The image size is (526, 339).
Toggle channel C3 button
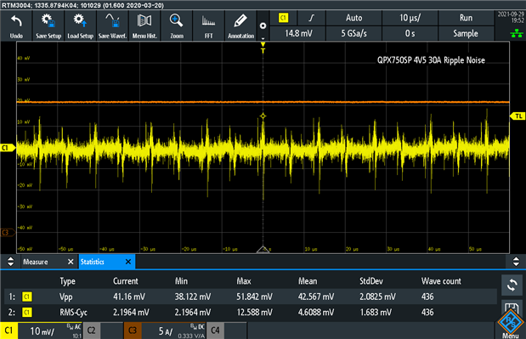(133, 331)
